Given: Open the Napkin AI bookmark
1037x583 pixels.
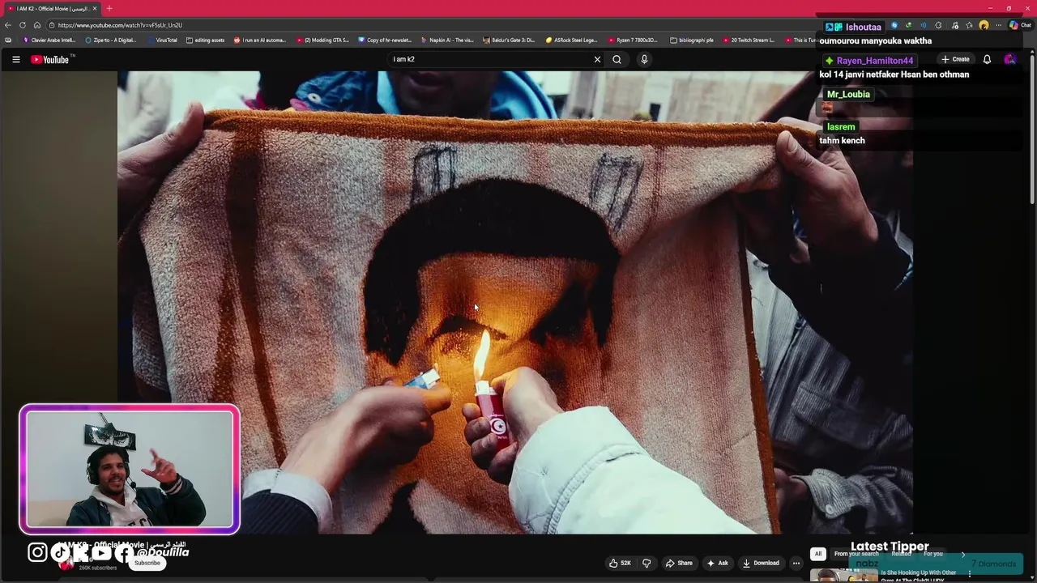Looking at the screenshot, I should [447, 40].
